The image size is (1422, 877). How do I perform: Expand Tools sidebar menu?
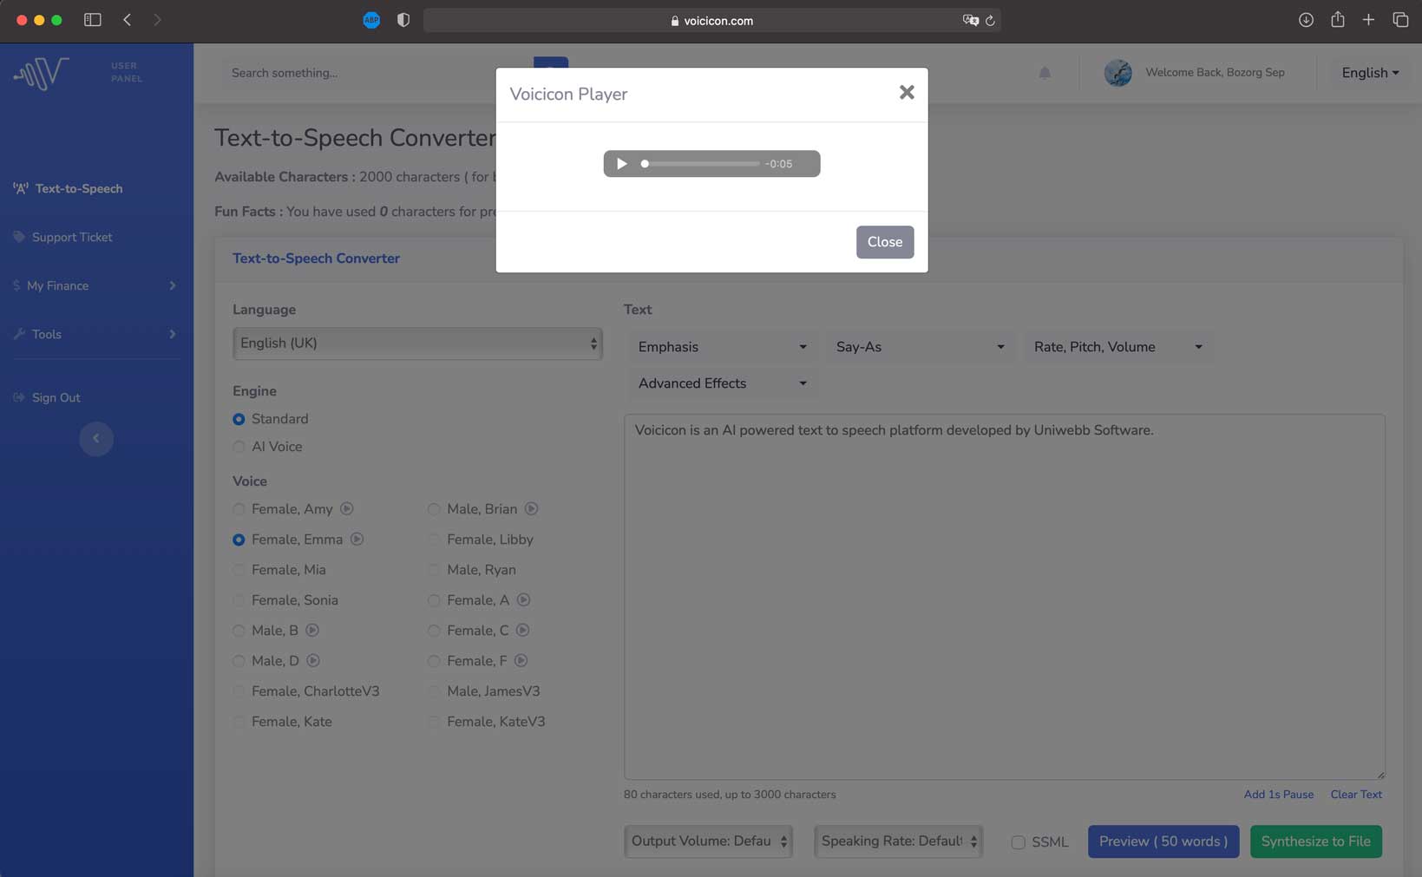tap(95, 334)
